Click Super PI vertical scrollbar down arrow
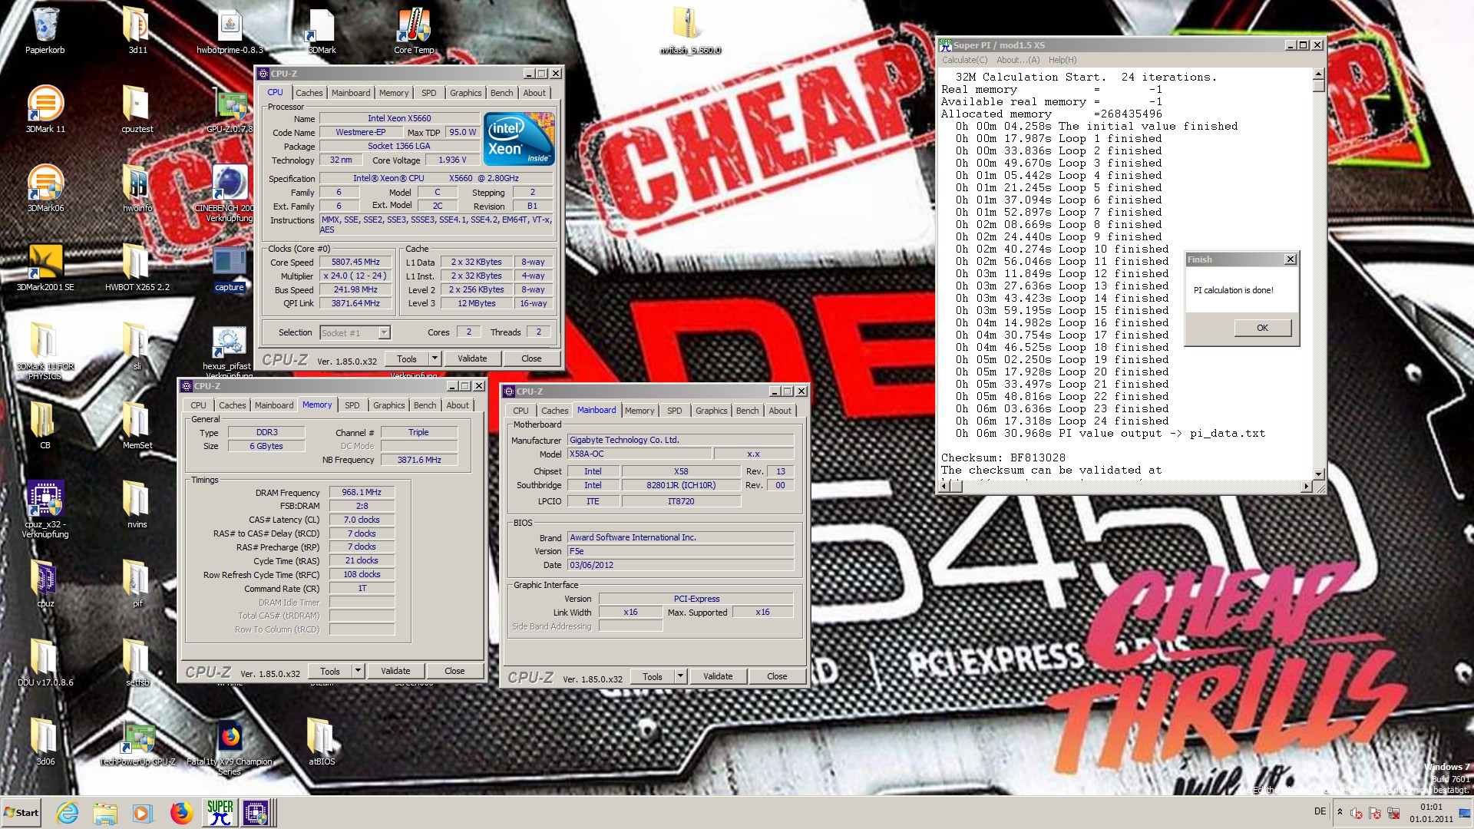 click(1319, 474)
